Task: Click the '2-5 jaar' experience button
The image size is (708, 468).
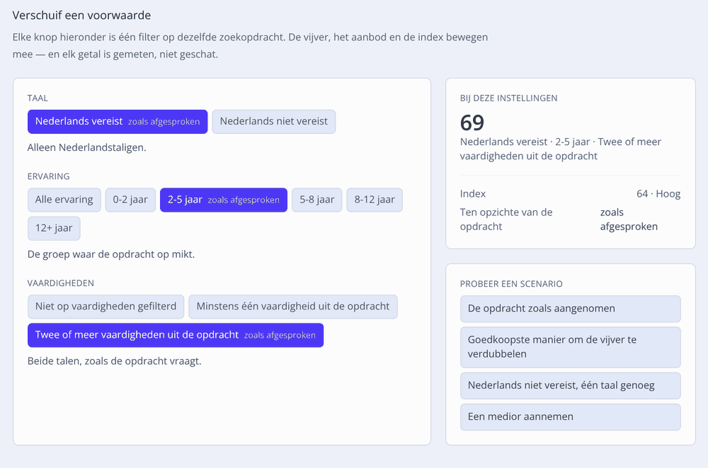Action: pos(224,200)
